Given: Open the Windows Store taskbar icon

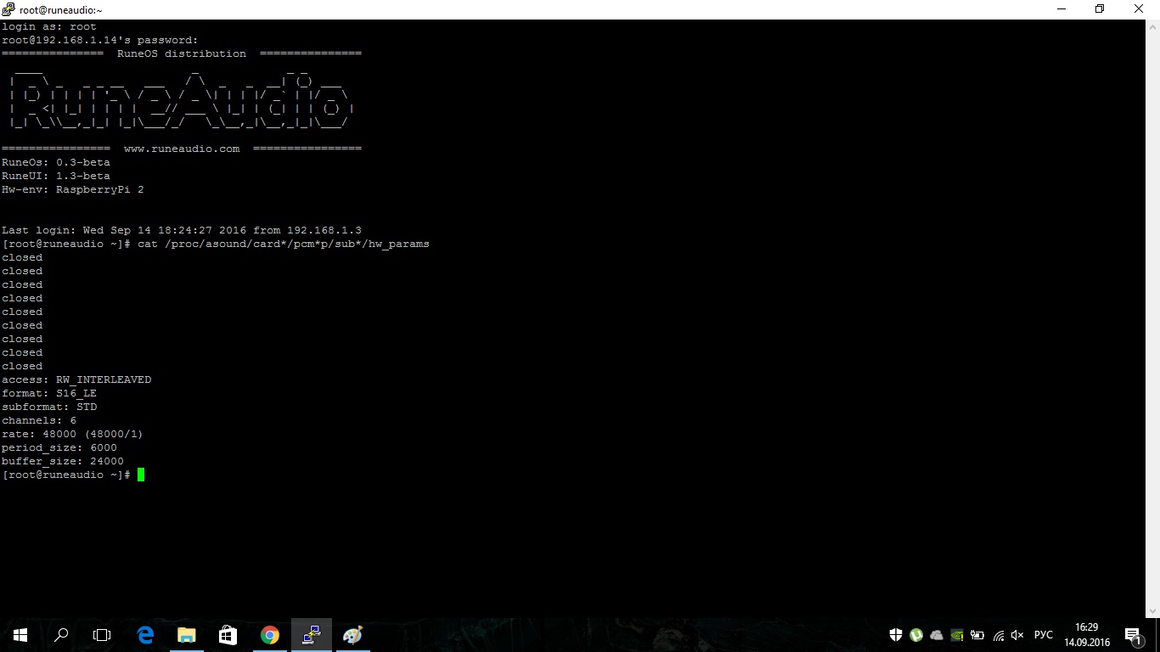Looking at the screenshot, I should tap(228, 635).
